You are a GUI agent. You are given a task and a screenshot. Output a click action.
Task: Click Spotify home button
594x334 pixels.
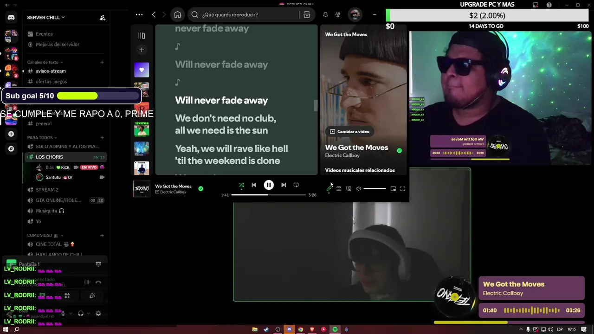pyautogui.click(x=177, y=15)
